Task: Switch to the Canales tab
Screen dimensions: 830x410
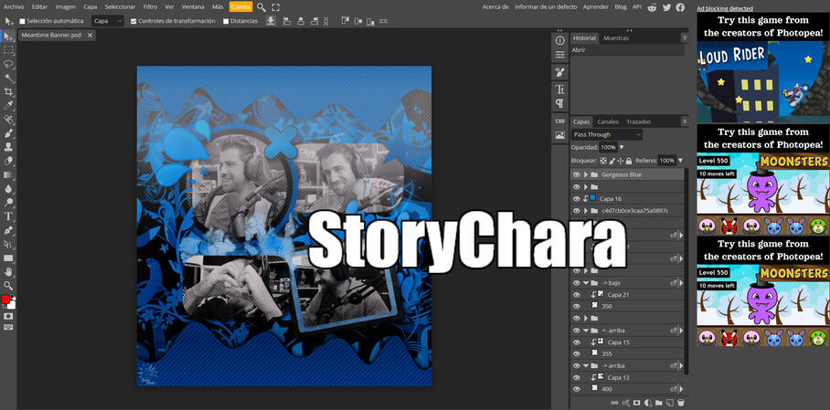Action: coord(608,121)
